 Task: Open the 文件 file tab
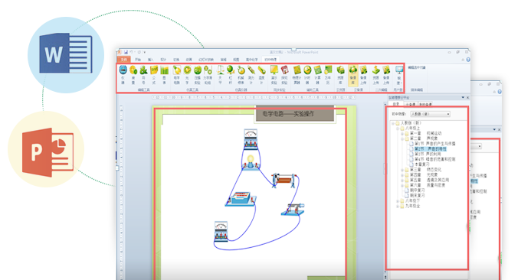coord(124,60)
